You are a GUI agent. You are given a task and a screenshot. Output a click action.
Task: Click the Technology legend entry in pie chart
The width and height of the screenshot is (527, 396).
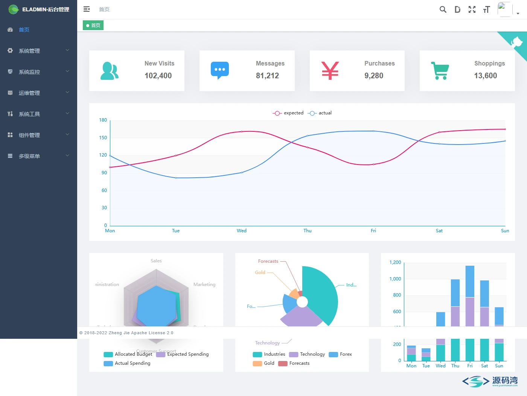[307, 354]
